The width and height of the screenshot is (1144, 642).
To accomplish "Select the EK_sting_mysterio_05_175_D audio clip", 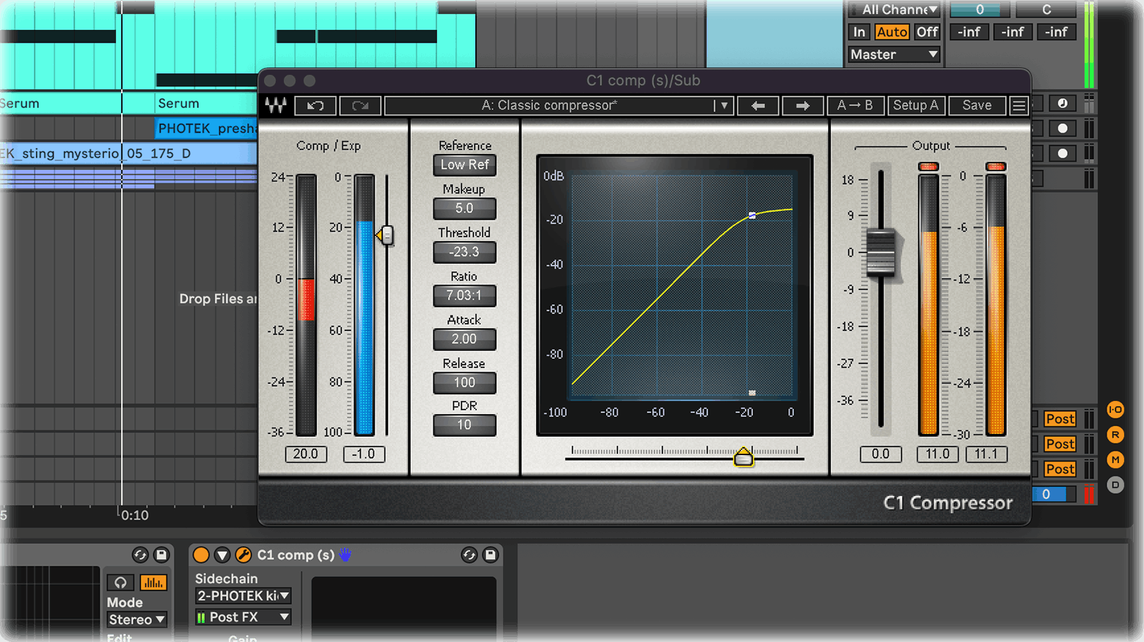I will pyautogui.click(x=128, y=153).
